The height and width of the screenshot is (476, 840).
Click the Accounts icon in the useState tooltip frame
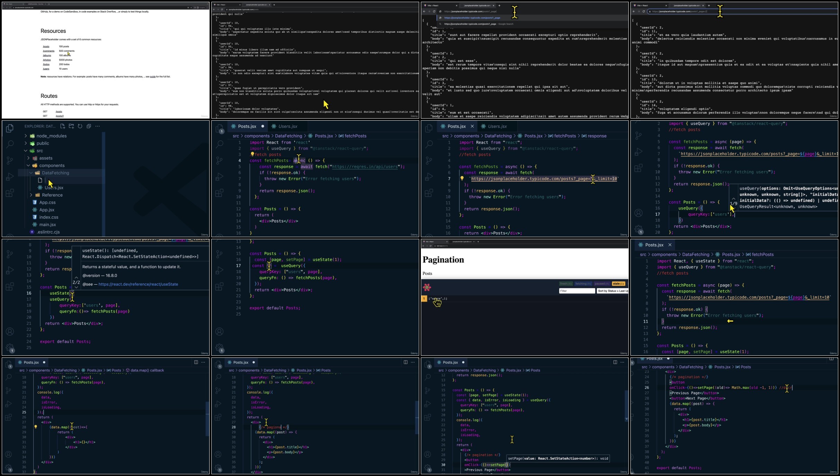10,331
